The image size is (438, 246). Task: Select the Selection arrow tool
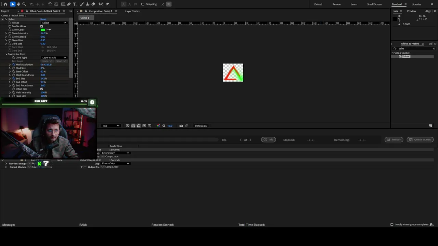[x=13, y=4]
